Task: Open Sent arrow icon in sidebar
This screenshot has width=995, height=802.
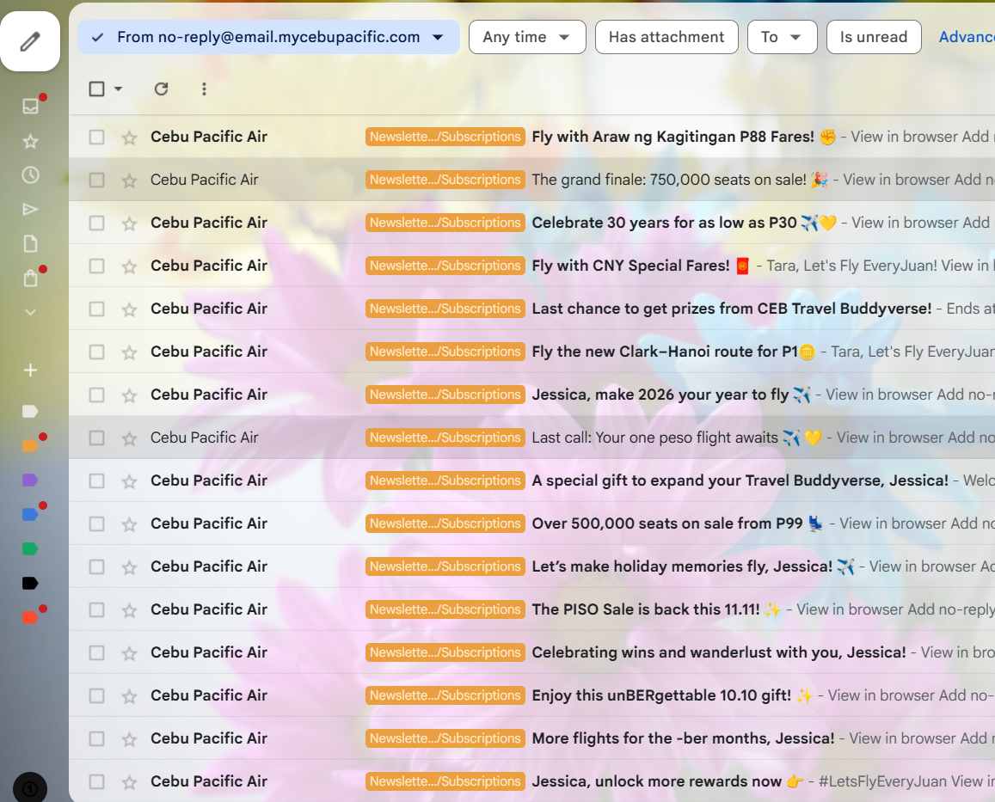Action: (x=30, y=210)
